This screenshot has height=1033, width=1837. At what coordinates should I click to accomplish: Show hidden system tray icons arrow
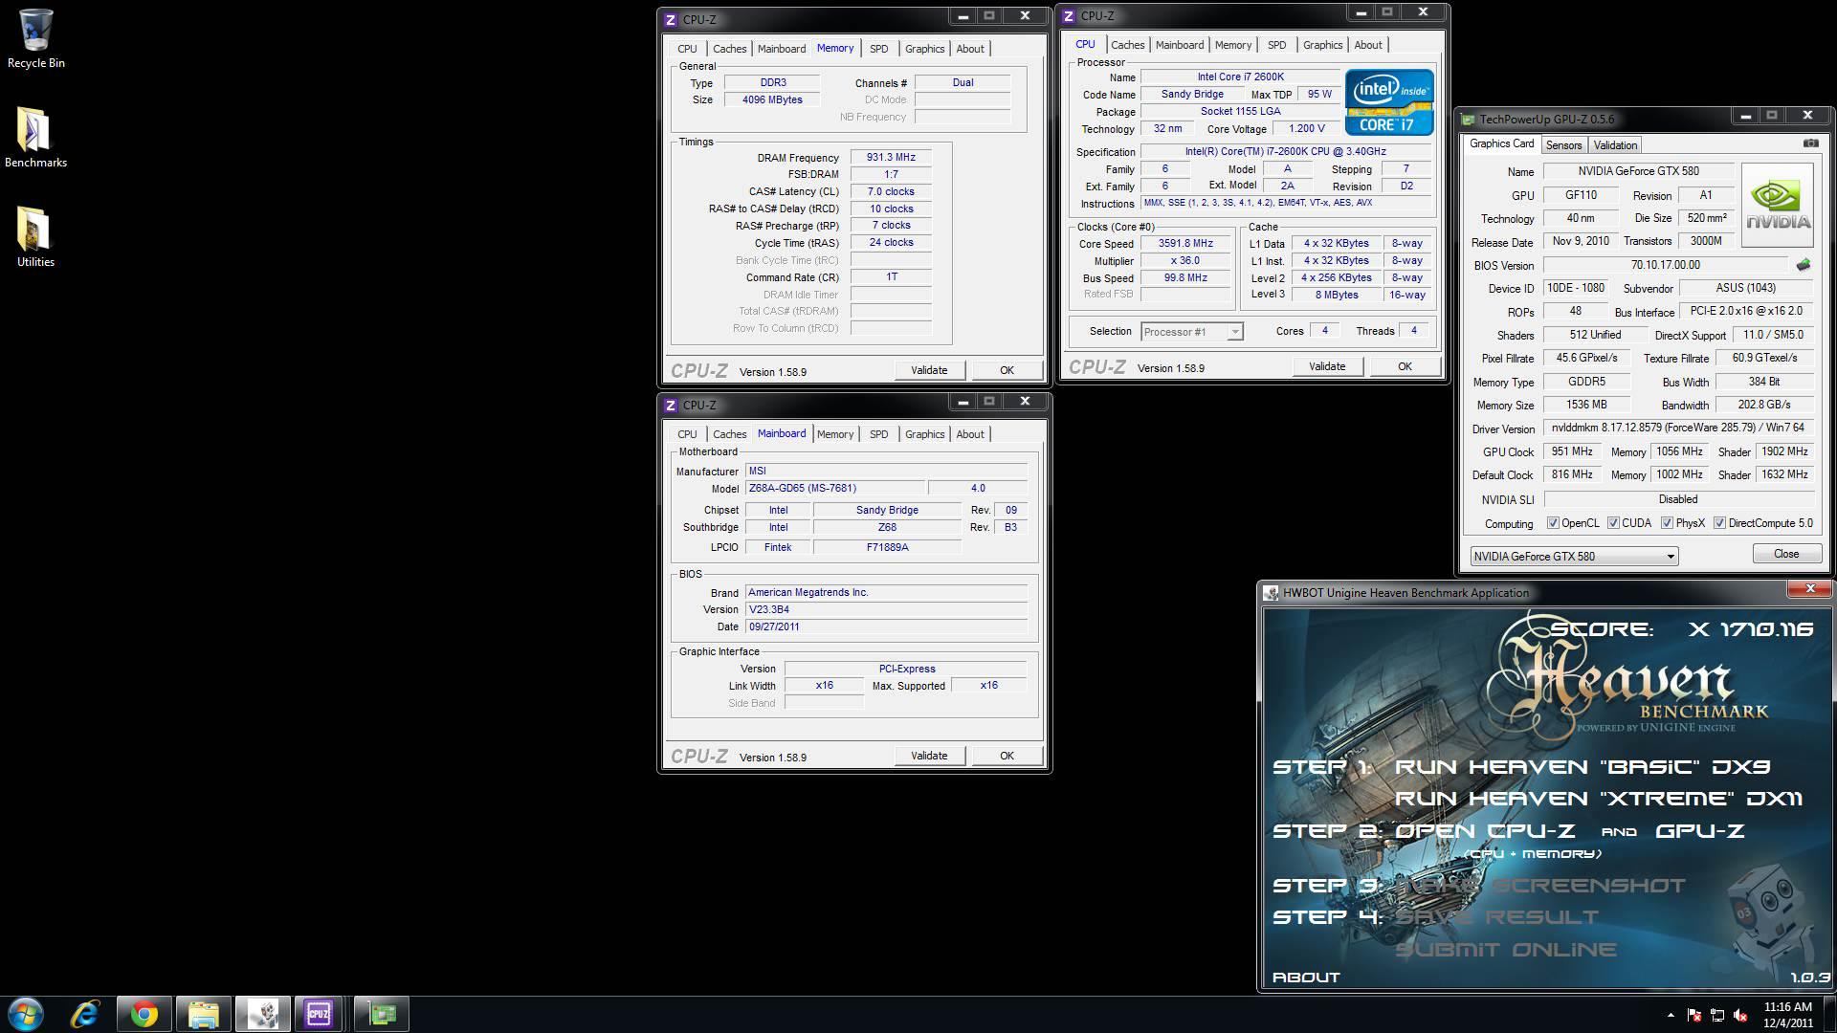pos(1671,1015)
